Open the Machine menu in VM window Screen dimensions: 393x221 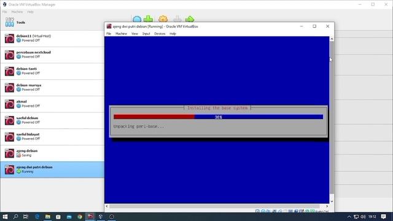pos(121,34)
